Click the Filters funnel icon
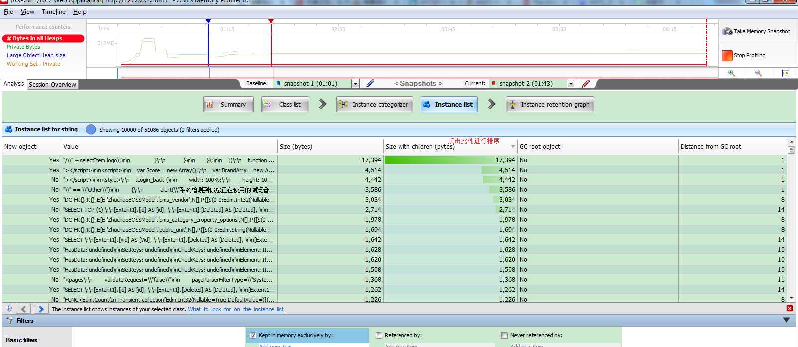798x347 pixels. pos(9,320)
